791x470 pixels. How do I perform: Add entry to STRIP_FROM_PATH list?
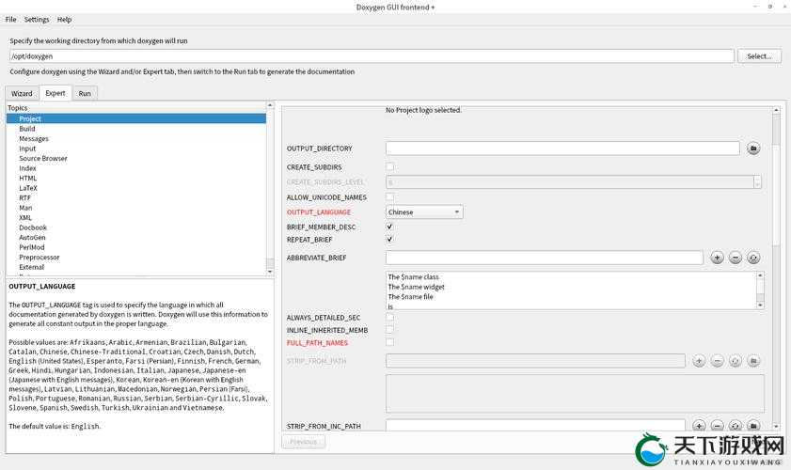pyautogui.click(x=699, y=361)
